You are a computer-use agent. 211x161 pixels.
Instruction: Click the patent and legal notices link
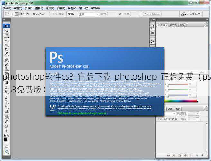click(x=82, y=113)
